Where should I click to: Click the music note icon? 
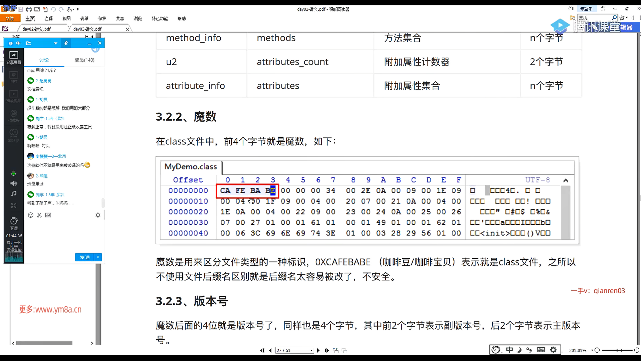pyautogui.click(x=13, y=194)
